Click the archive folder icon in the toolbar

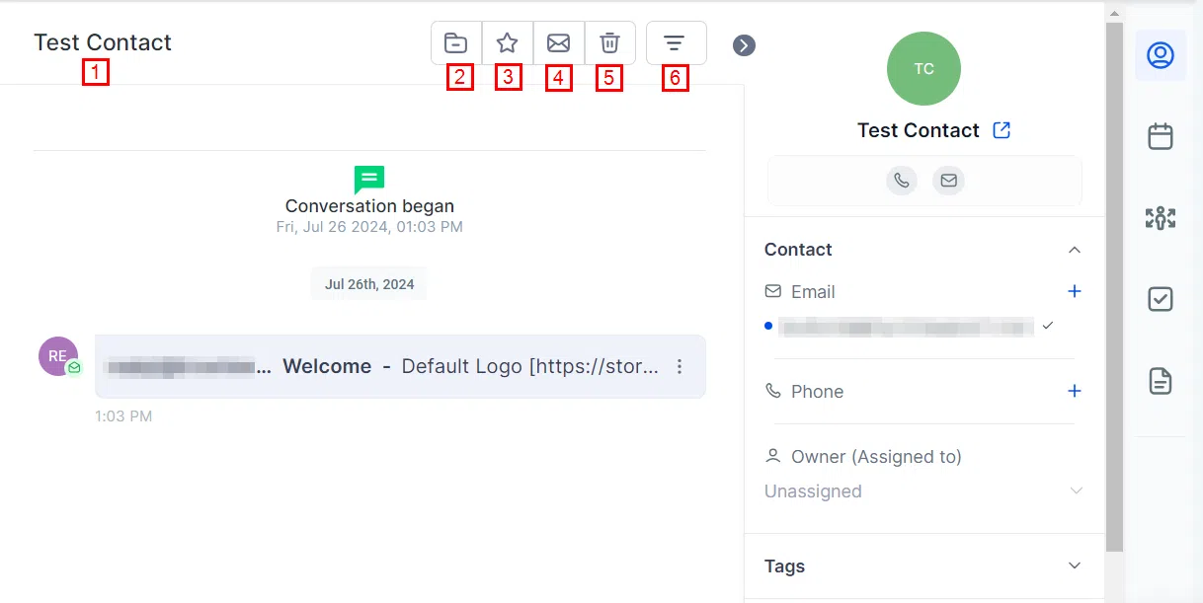click(456, 43)
